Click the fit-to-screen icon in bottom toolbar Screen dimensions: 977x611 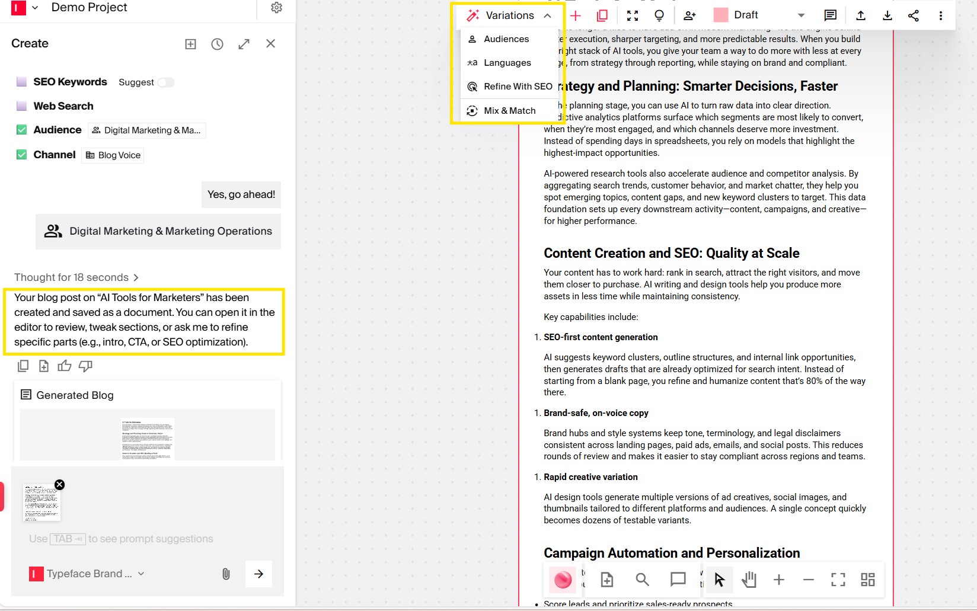pos(838,580)
